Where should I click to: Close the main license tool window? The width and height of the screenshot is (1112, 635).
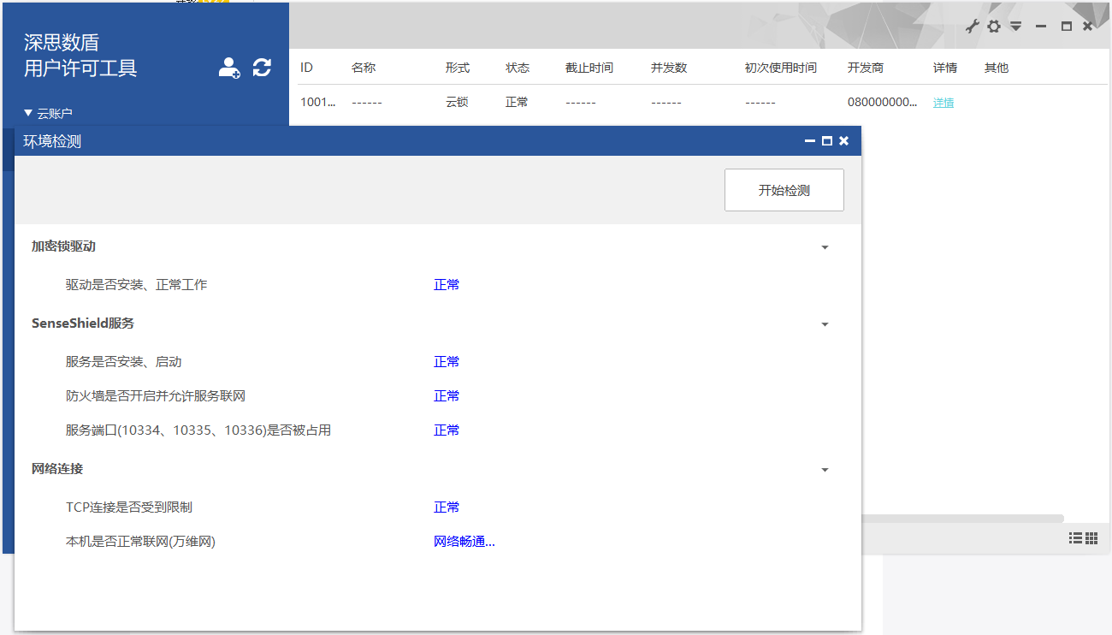(x=1087, y=27)
